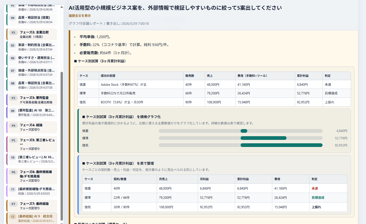Open entry 06 使いやすさ・運用担当
This screenshot has width=366, height=224.
[x=32, y=60]
